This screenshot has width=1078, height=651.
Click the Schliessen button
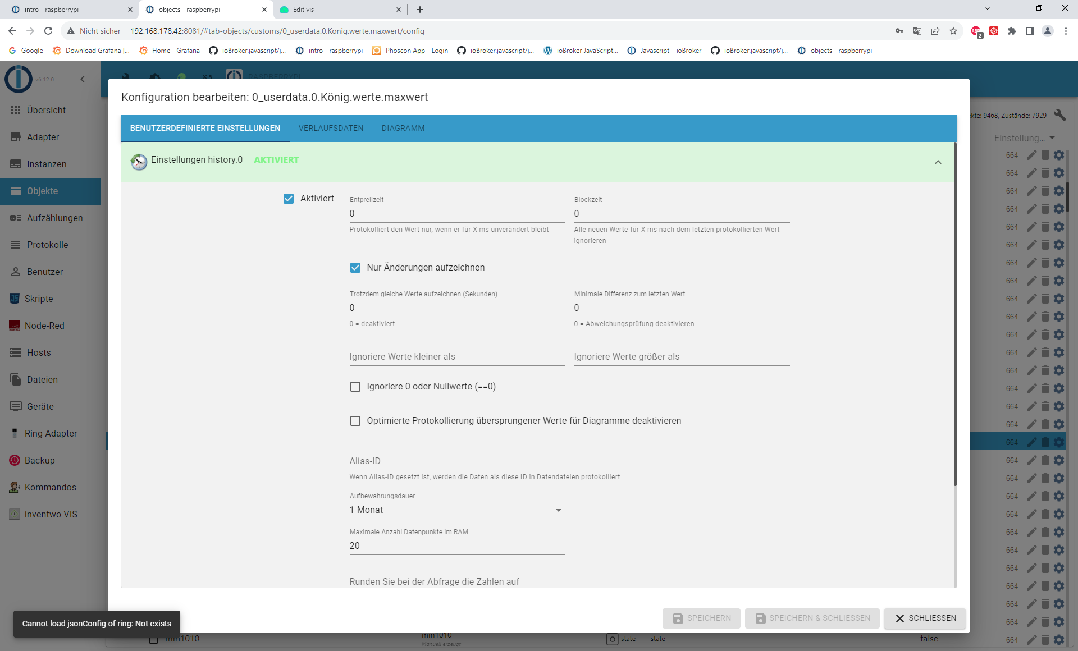pos(925,618)
